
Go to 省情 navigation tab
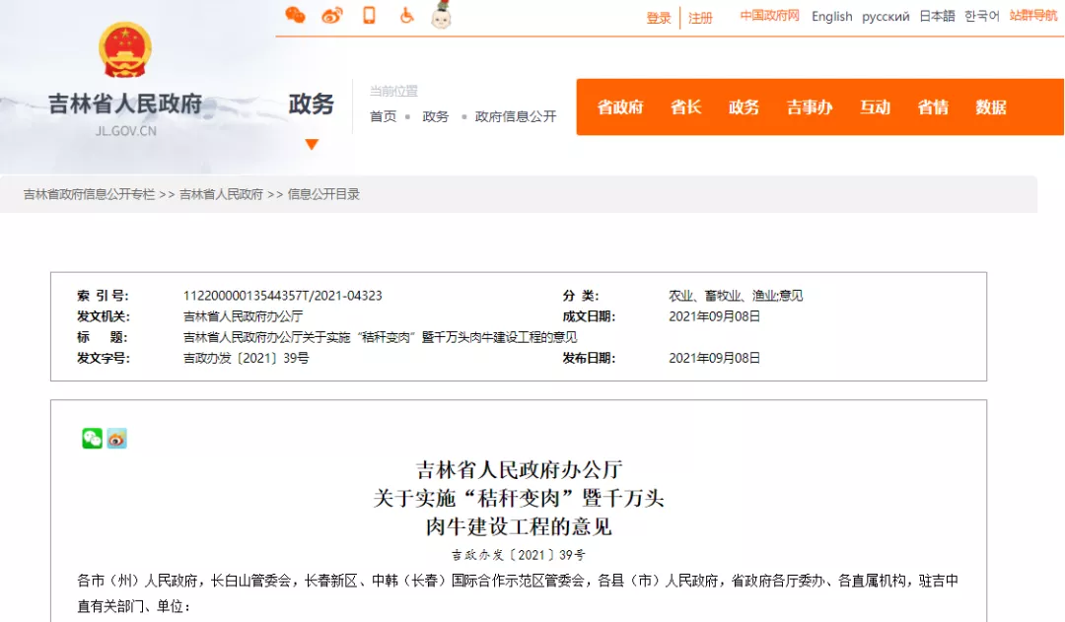coord(933,107)
